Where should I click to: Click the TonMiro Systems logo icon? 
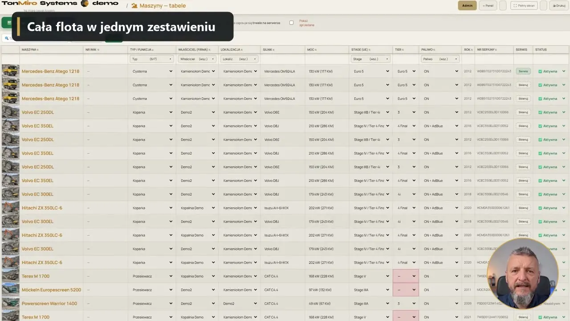click(x=85, y=3)
